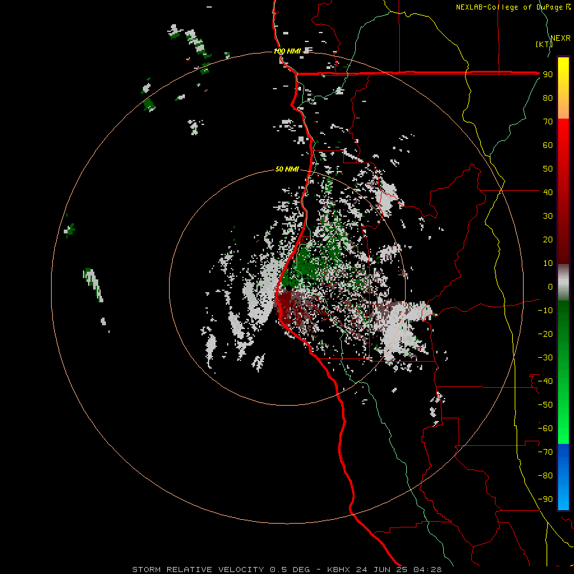
Task: Click the 50 NMI range ring label
Action: coord(287,169)
